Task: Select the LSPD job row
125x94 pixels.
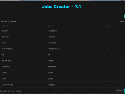Action: coord(62,79)
